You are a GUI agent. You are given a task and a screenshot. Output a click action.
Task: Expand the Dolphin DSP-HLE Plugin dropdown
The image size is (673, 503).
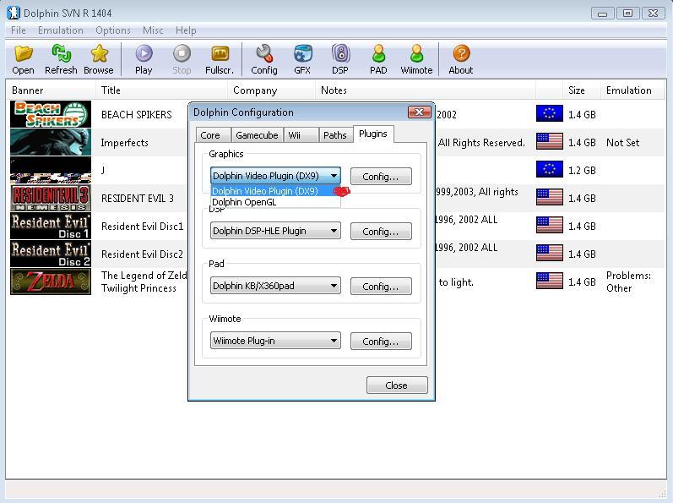tap(275, 231)
